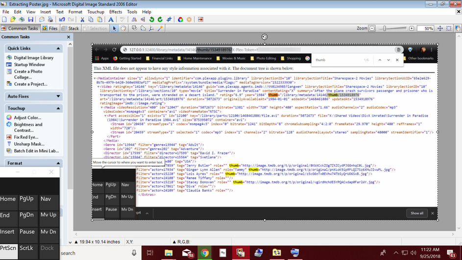Switch to the Stack tab
Viewport: 462px width, 260px height.
point(70,28)
